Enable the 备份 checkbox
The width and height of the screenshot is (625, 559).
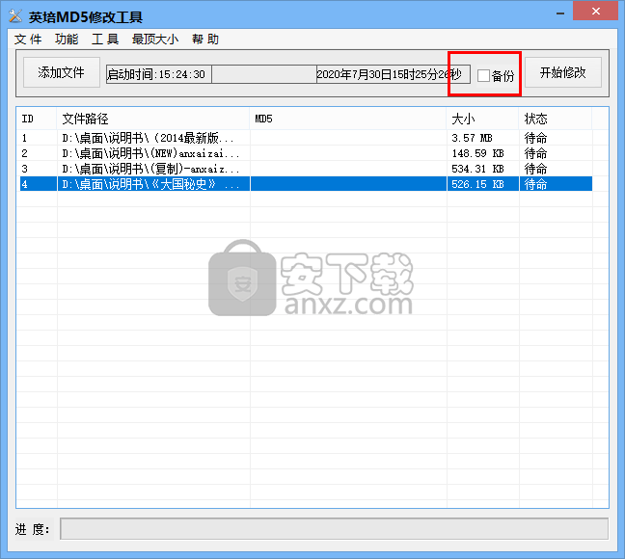(x=483, y=75)
